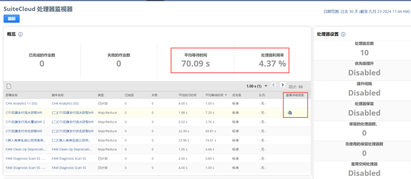This screenshot has height=179, width=411.
Task: Click the 70.09 s average wait value
Action: pyautogui.click(x=196, y=63)
